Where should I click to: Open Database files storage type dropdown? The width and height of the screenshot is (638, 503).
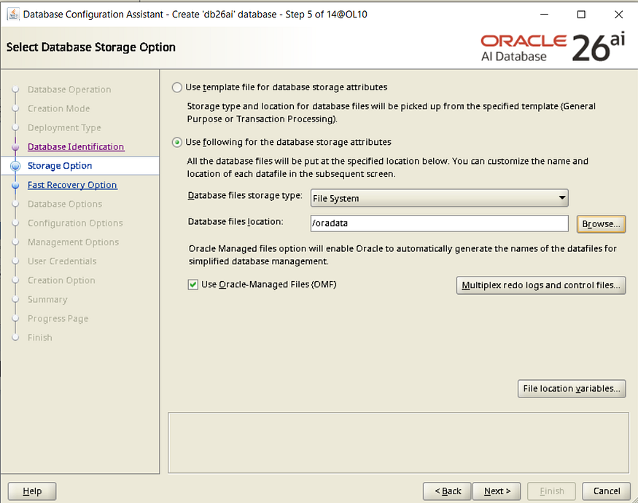coord(439,198)
